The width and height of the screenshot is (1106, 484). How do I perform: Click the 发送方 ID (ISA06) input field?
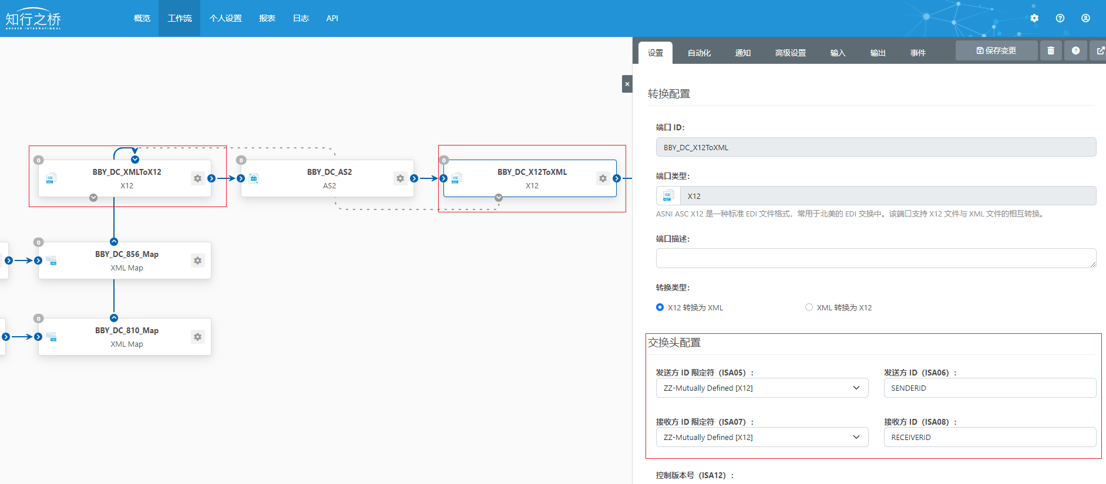[989, 388]
